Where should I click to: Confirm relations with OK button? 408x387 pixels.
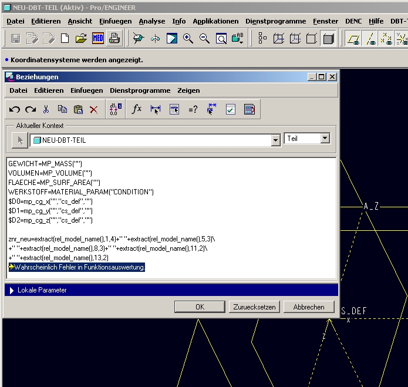coord(200,307)
